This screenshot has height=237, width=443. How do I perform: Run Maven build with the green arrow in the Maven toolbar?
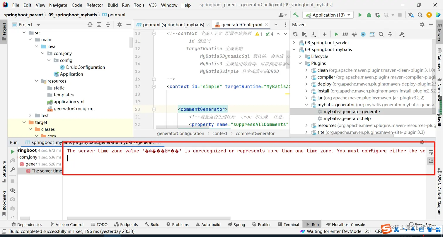336,34
